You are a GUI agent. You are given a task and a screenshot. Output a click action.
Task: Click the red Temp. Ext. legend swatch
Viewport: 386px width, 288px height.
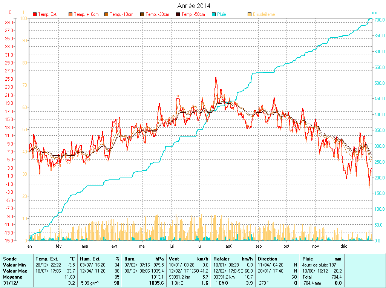click(x=35, y=14)
